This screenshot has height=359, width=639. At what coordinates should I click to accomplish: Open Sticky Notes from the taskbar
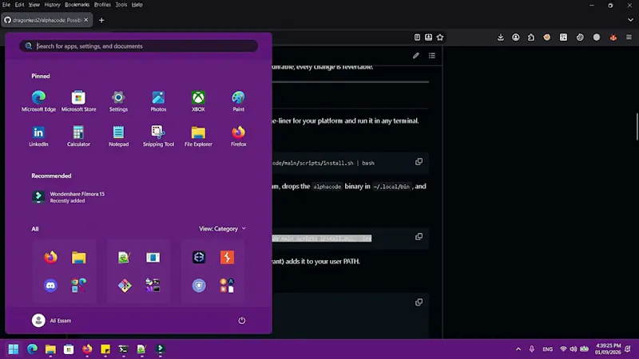point(105,349)
